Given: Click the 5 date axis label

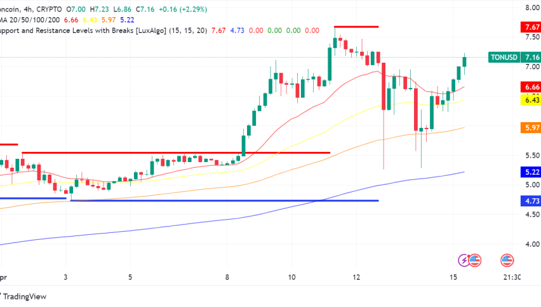Looking at the screenshot, I should 130,277.
